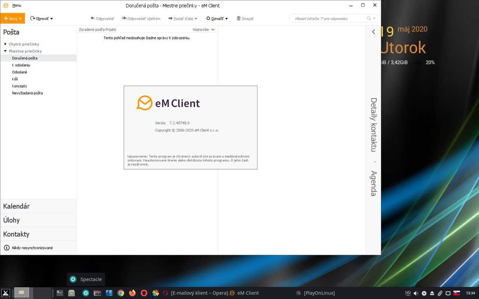The image size is (479, 299).
Task: Switch keyboard layout via Slovak flag
Action: tap(457, 293)
